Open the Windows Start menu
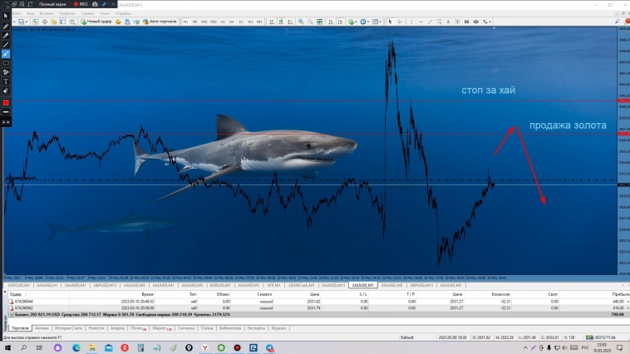The height and width of the screenshot is (354, 630). pyautogui.click(x=10, y=347)
